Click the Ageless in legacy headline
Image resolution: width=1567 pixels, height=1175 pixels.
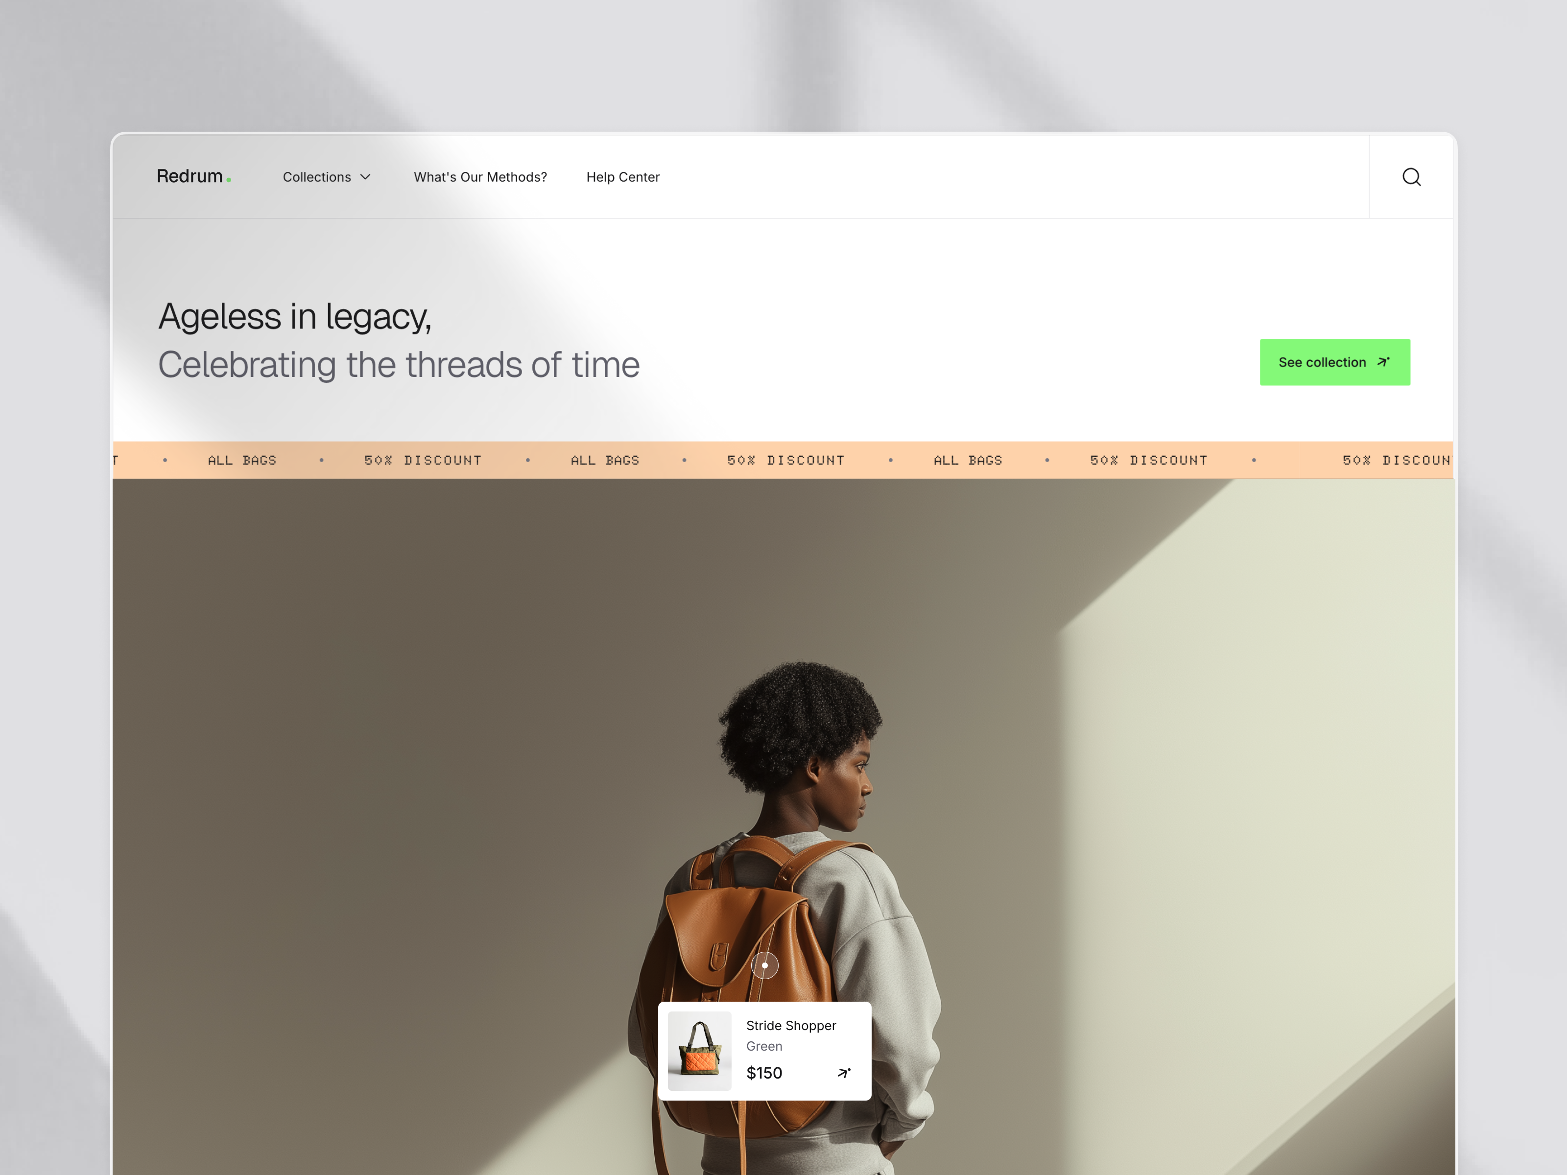(295, 317)
